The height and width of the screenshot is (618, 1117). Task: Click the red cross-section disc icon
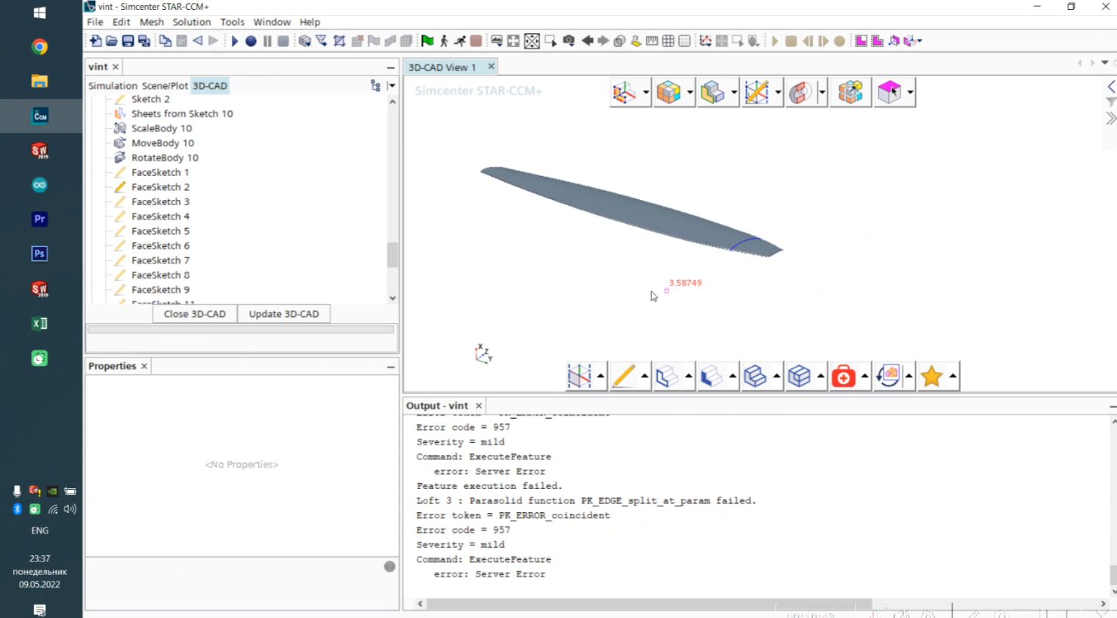(x=800, y=93)
